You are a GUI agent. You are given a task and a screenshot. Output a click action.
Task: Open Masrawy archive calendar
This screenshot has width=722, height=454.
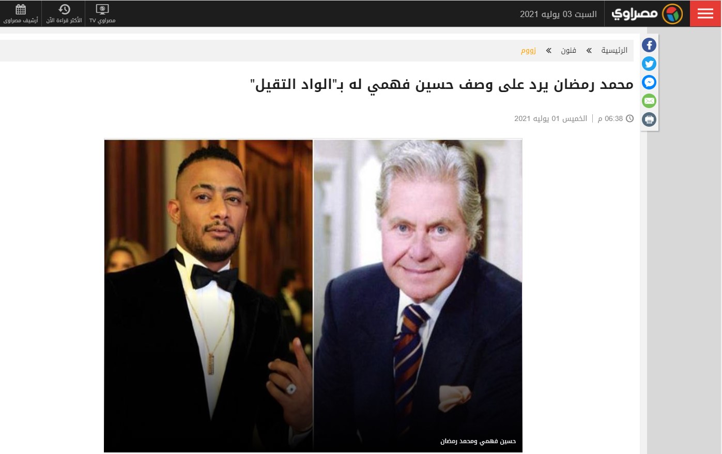coord(21,13)
